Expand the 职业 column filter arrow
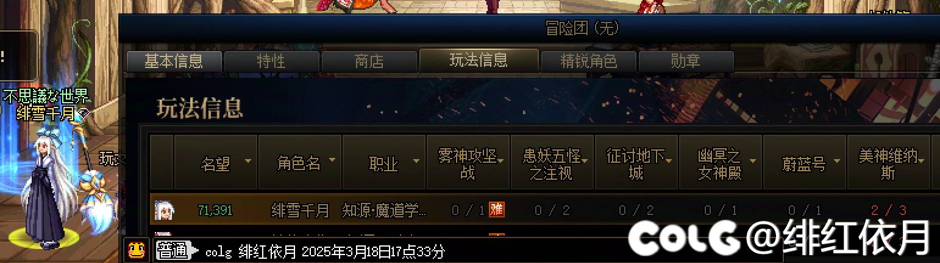This screenshot has width=940, height=263. [x=416, y=162]
